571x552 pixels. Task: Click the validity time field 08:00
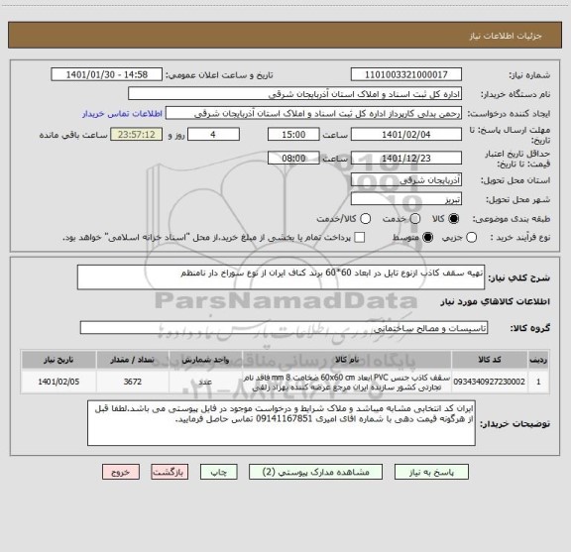[293, 158]
